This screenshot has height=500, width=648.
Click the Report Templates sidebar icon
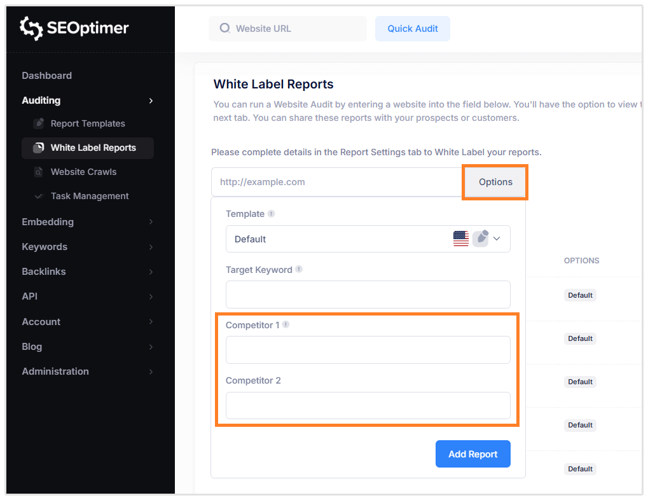pyautogui.click(x=39, y=123)
